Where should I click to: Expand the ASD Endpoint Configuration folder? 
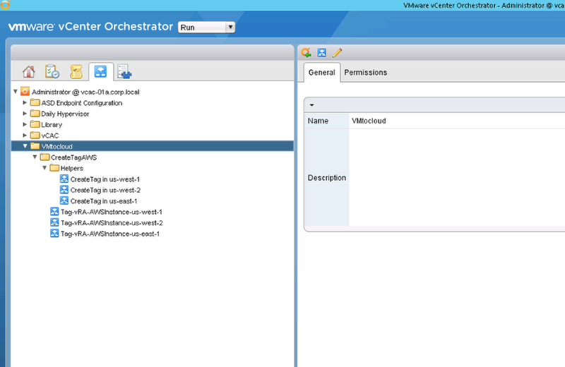pyautogui.click(x=25, y=102)
